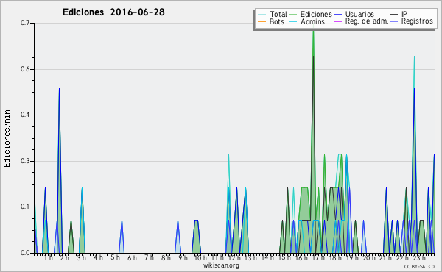This screenshot has width=442, height=272.
Task: Click the 0.1 y-axis value
Action: tap(25, 207)
